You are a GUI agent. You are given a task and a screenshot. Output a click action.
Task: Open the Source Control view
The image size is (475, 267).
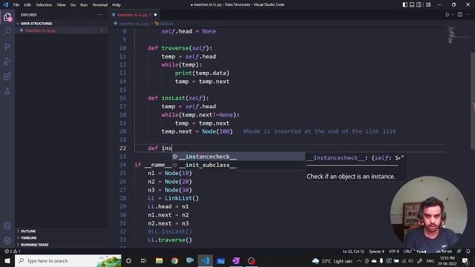tap(7, 46)
